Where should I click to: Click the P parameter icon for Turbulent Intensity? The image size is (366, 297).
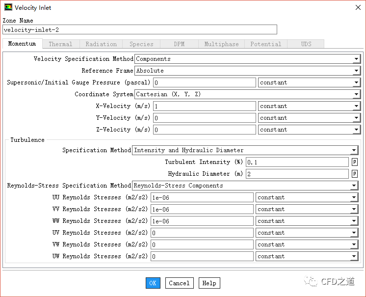coord(355,162)
